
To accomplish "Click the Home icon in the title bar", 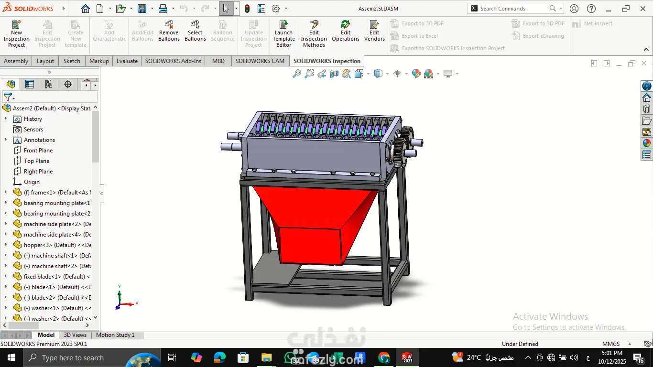I will tap(85, 9).
